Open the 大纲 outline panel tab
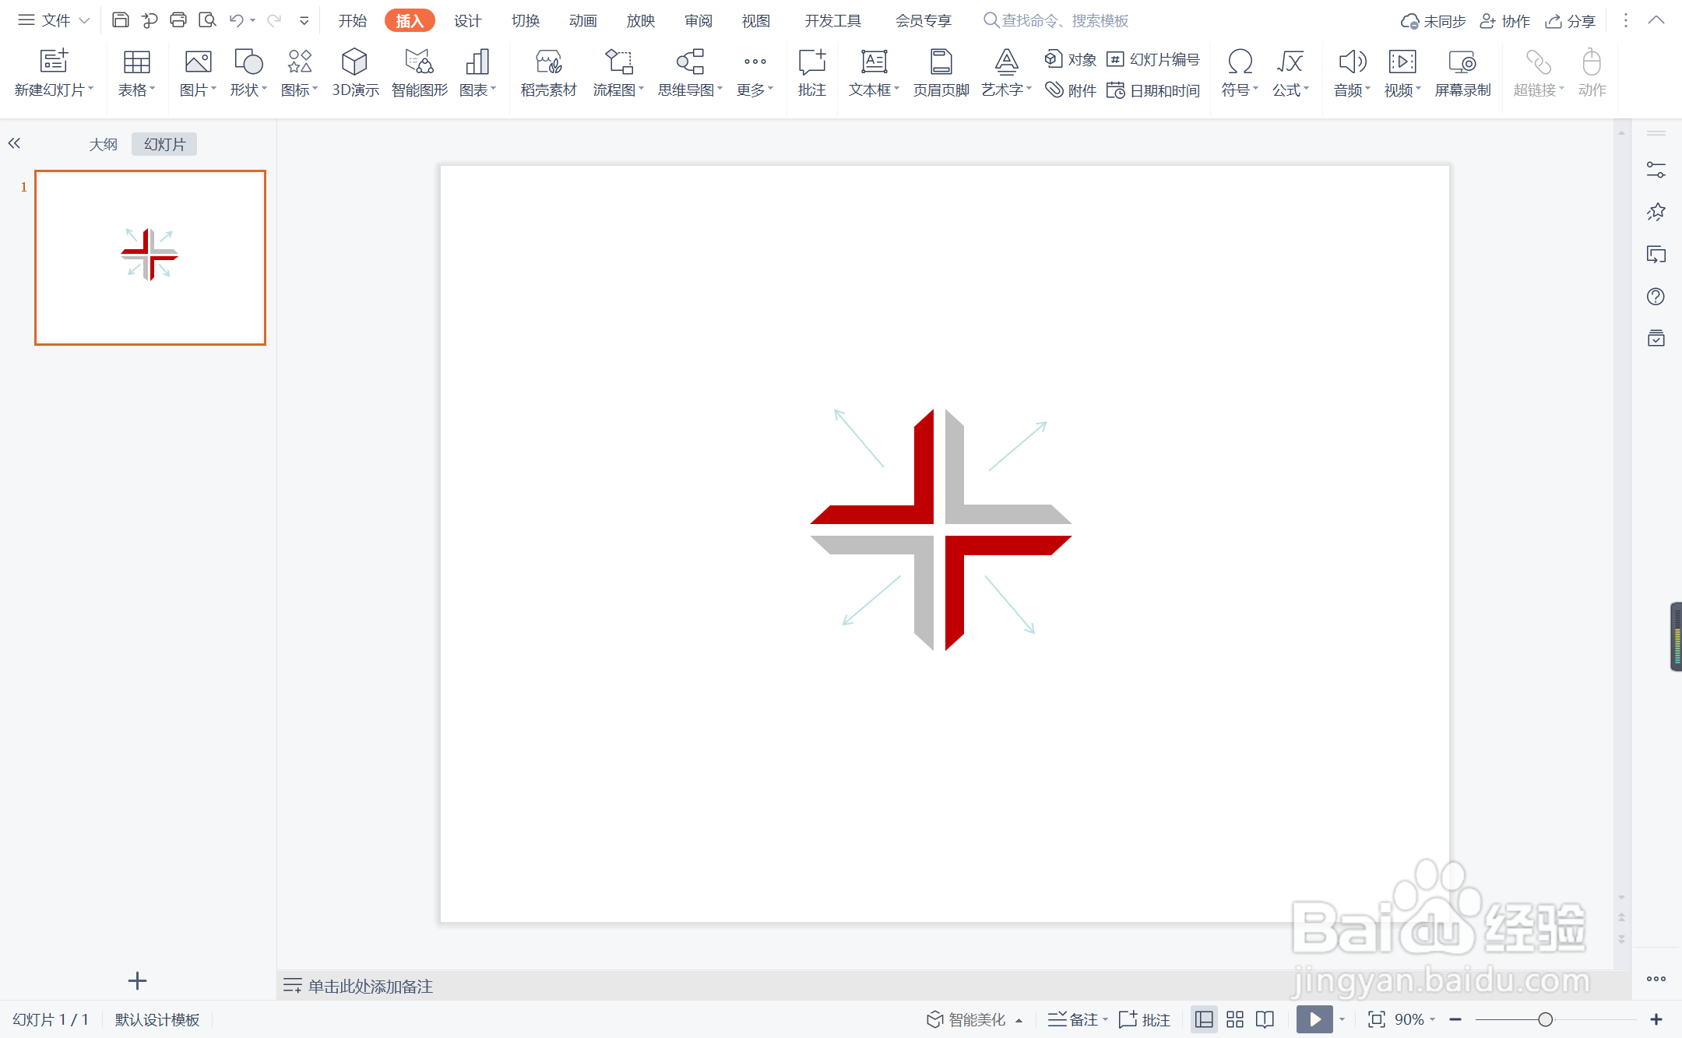Image resolution: width=1682 pixels, height=1038 pixels. pyautogui.click(x=103, y=144)
